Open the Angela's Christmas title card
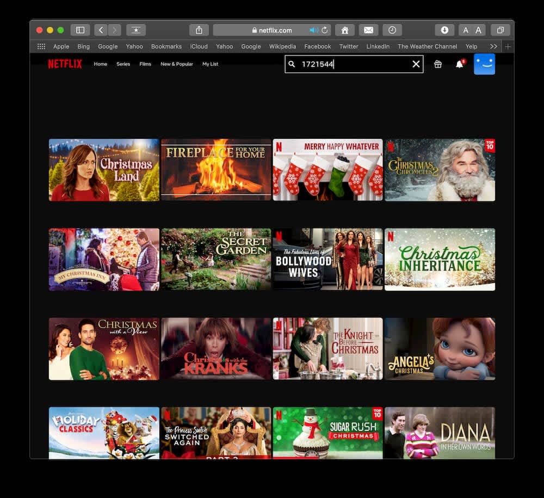The image size is (544, 498). pos(440,349)
